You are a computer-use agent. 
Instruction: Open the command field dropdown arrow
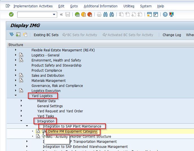coord(54,14)
